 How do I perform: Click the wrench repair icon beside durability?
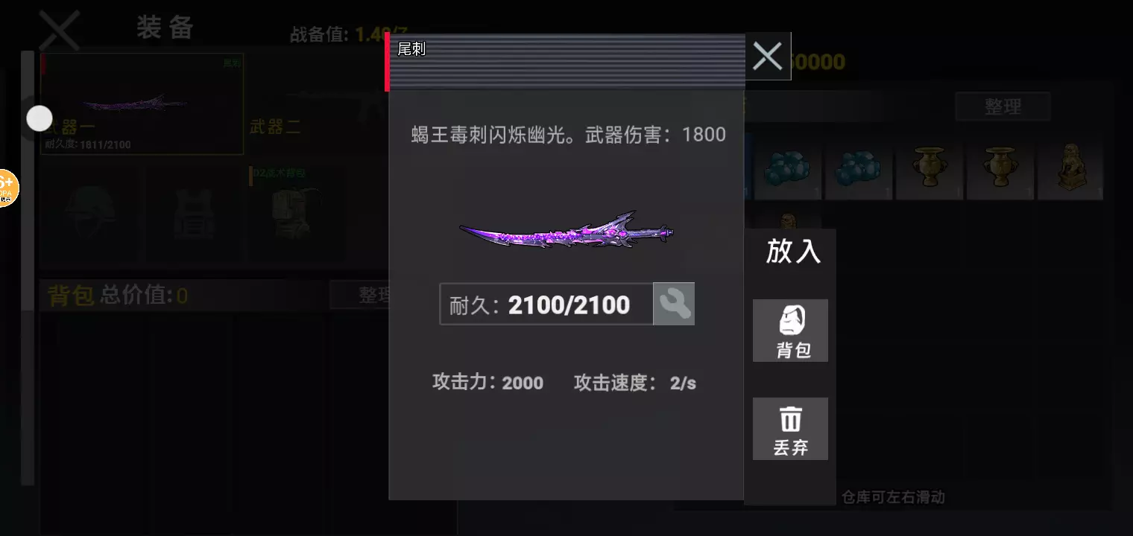(674, 304)
